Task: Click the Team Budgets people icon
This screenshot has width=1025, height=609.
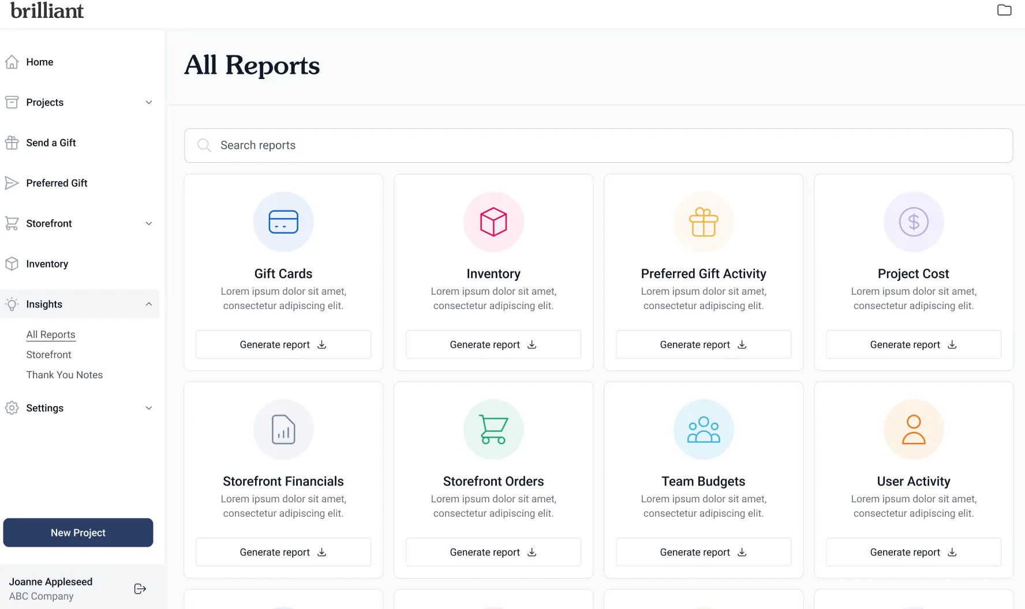Action: 704,430
